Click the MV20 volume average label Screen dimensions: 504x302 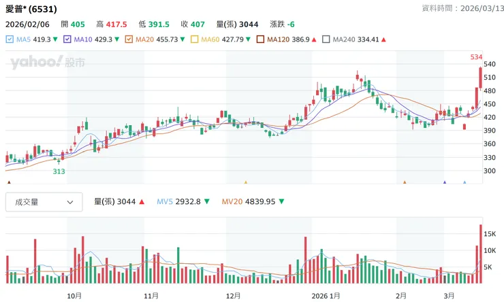click(250, 202)
